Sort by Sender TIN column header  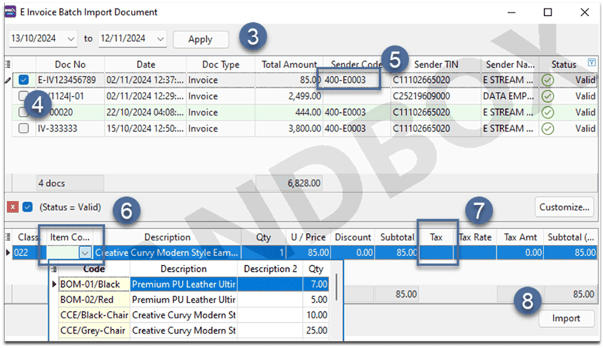pos(436,65)
